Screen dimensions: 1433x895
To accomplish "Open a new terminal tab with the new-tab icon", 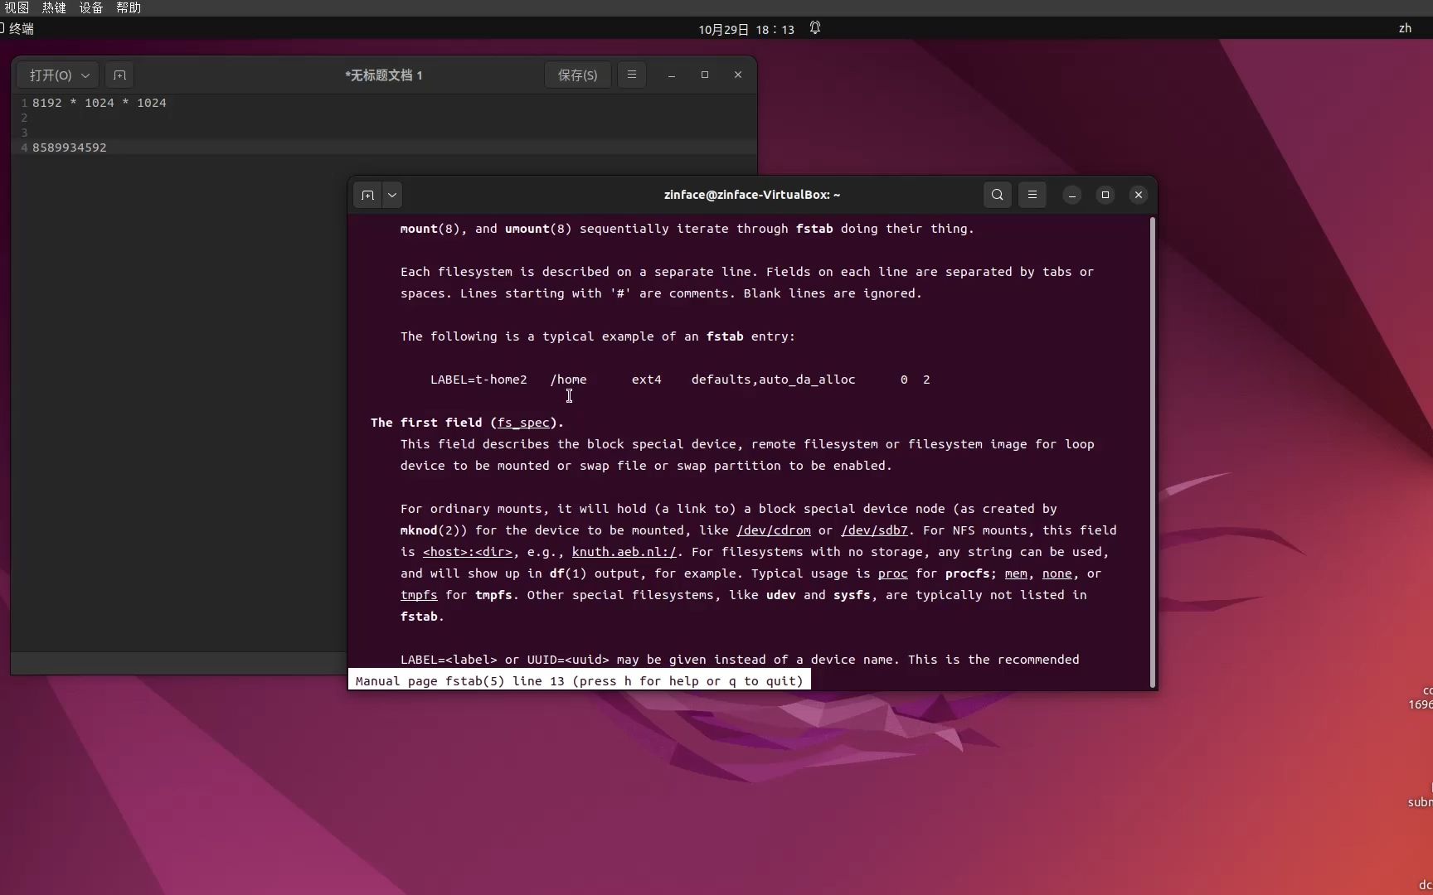I will coord(367,195).
